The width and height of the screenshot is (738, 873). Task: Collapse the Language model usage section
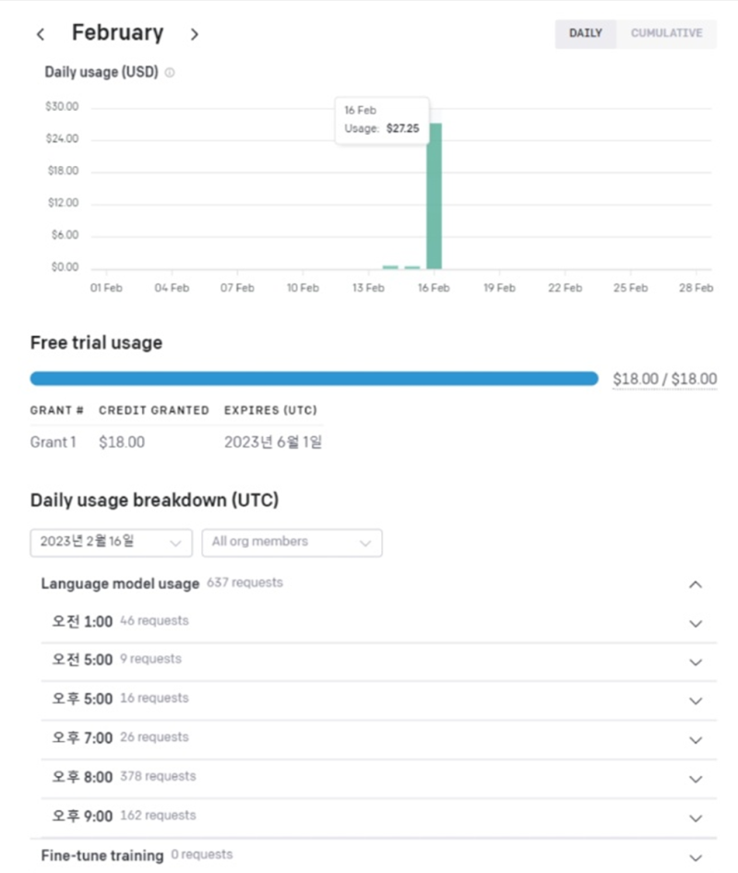pyautogui.click(x=695, y=584)
